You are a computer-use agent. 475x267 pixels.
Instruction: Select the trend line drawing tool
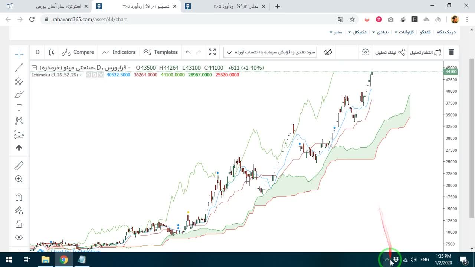pos(19,67)
